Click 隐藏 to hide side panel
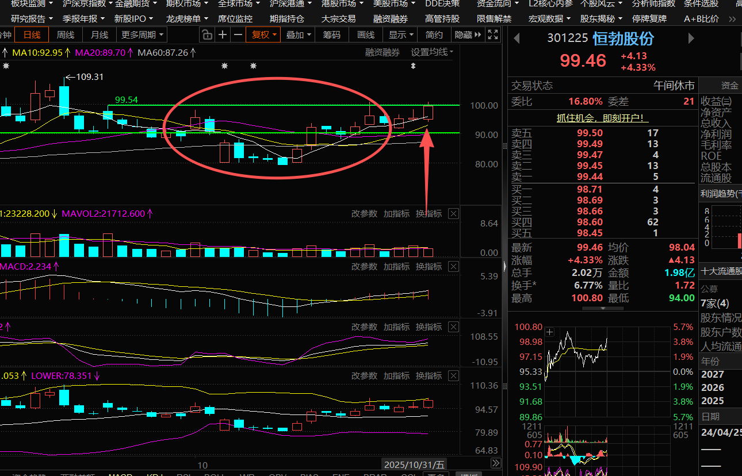 468,35
